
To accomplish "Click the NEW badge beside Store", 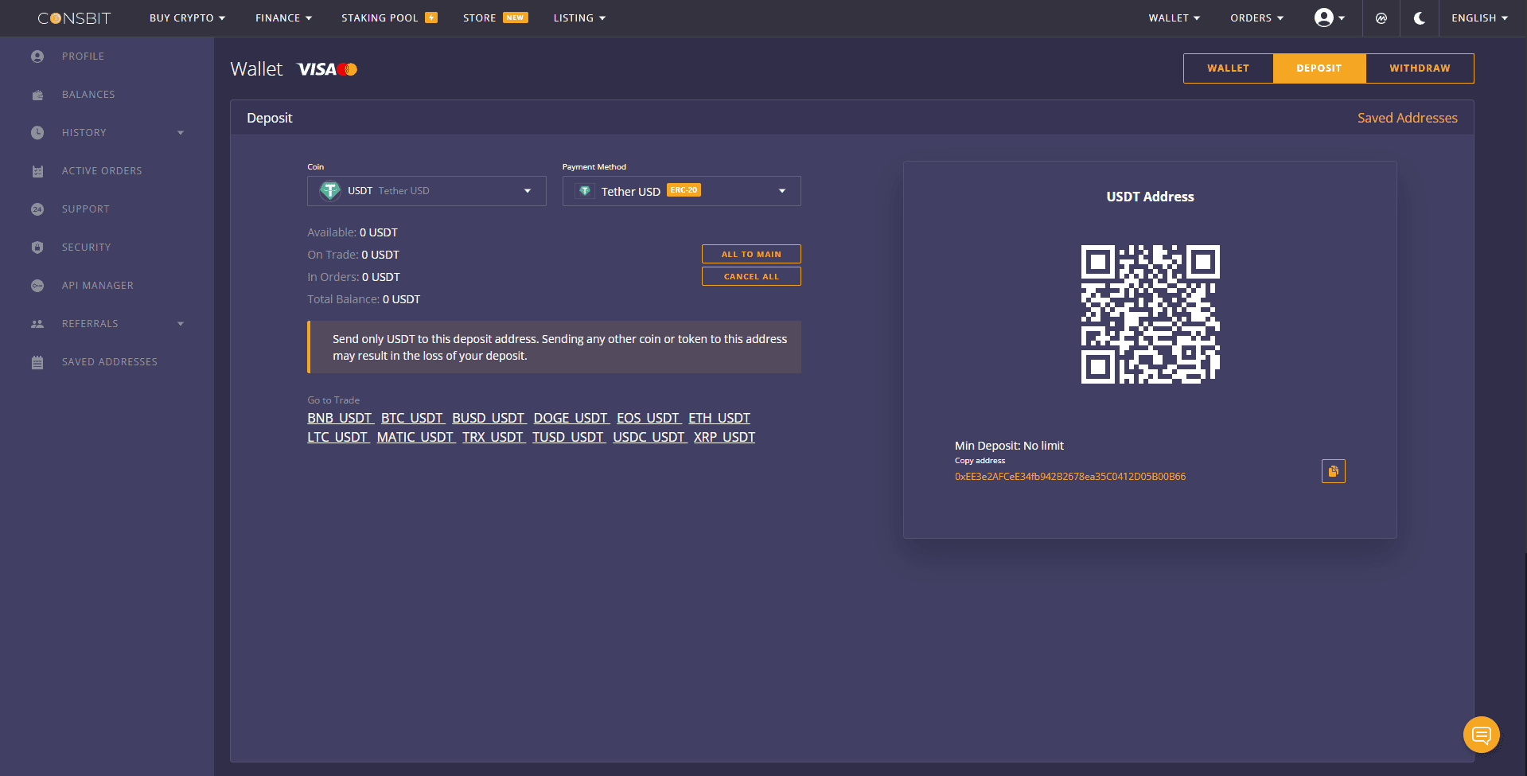I will coord(516,18).
